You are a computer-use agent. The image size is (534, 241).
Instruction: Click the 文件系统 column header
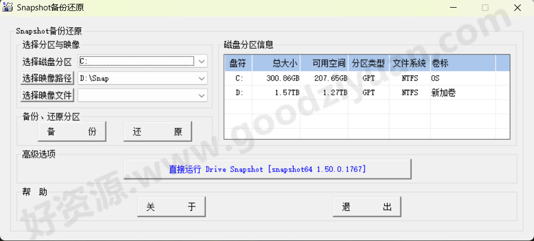(410, 63)
